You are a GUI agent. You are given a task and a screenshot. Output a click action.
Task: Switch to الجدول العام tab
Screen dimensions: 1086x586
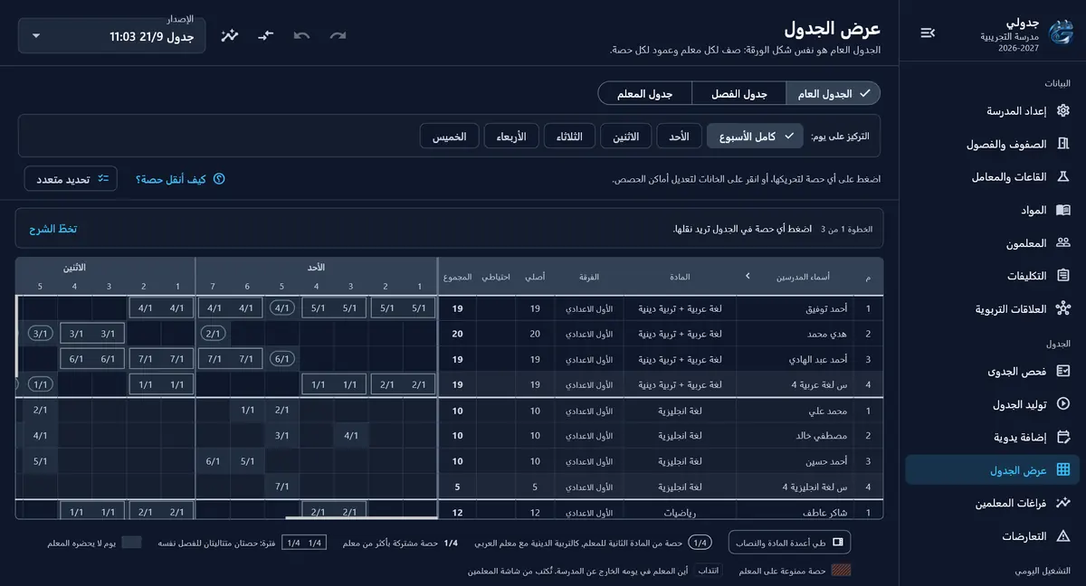(x=834, y=93)
